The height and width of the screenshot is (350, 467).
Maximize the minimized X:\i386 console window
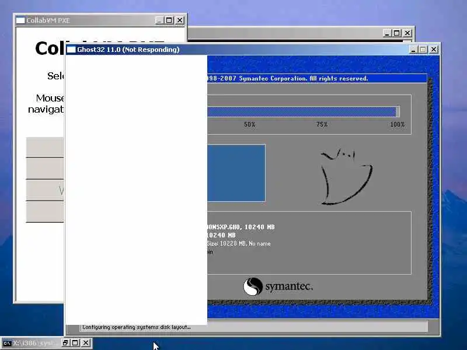[75, 343]
